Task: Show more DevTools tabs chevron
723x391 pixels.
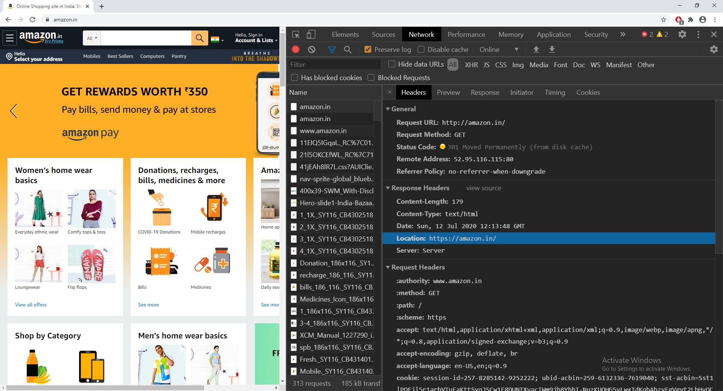Action: pos(623,34)
